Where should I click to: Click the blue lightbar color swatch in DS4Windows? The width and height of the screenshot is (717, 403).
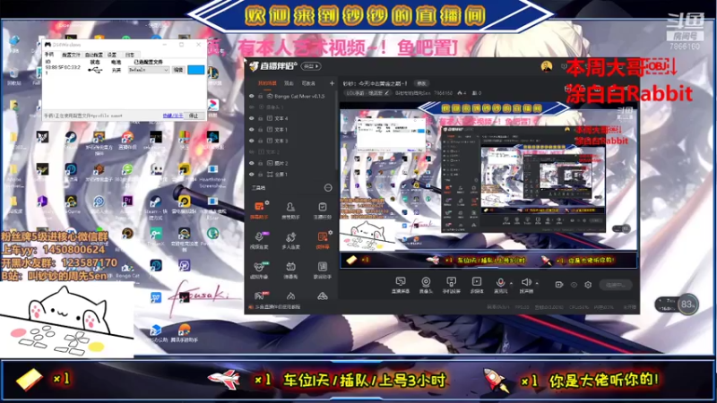[x=195, y=70]
